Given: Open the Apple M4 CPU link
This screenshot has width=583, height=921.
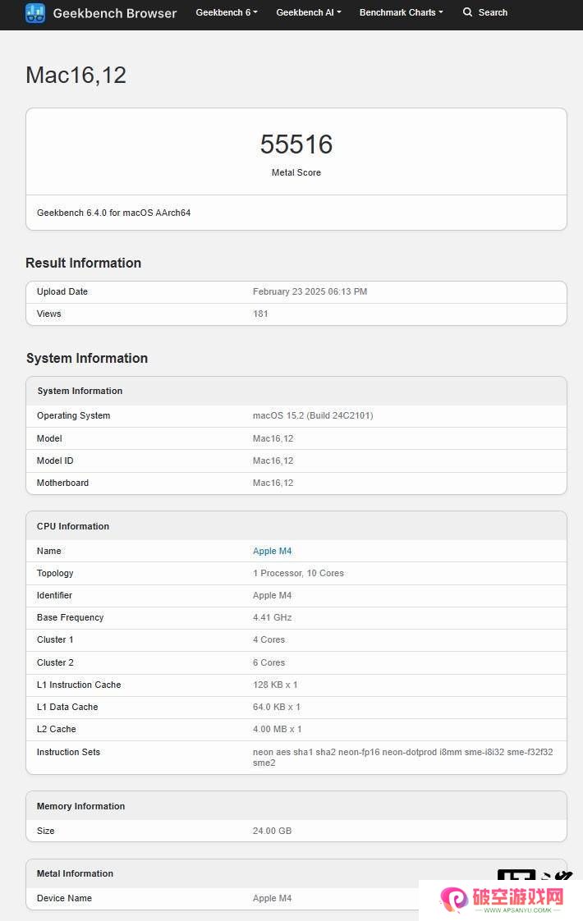Looking at the screenshot, I should point(272,551).
